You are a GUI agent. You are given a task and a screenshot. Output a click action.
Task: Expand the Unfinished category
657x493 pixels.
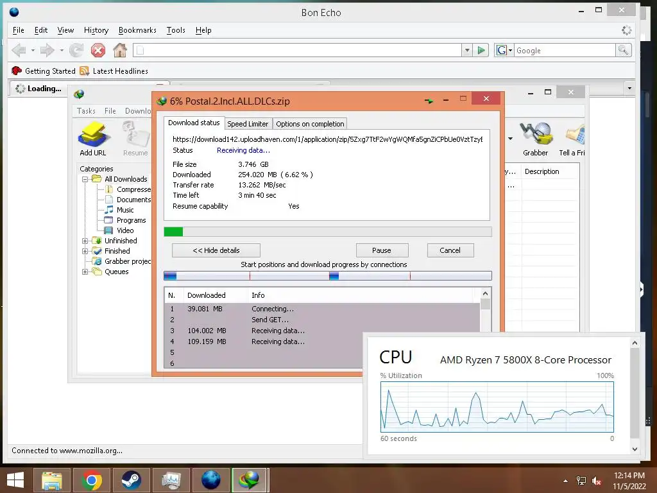(85, 241)
